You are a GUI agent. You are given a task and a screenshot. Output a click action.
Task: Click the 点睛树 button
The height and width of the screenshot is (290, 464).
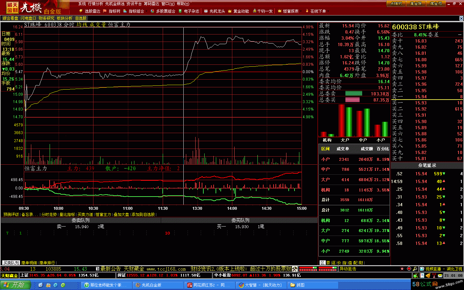tap(396, 4)
